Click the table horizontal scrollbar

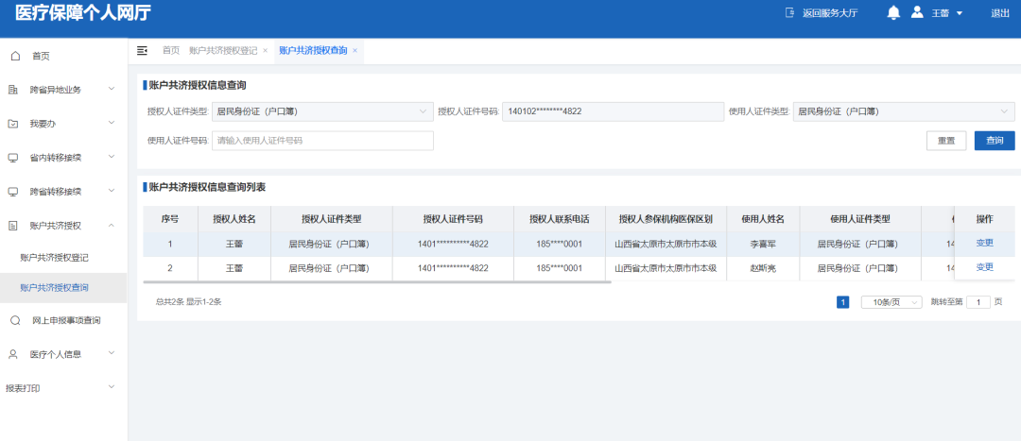click(378, 281)
